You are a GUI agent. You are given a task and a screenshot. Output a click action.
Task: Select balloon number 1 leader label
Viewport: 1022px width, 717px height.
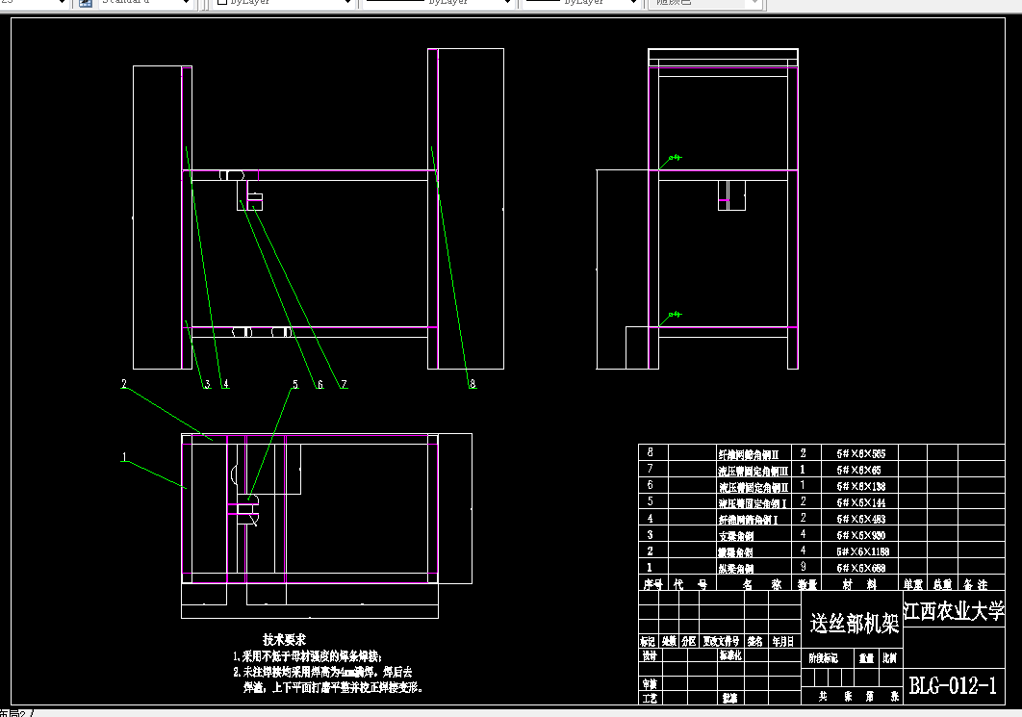124,457
